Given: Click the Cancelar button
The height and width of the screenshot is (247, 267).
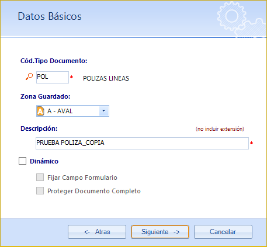Looking at the screenshot, I should 223,232.
